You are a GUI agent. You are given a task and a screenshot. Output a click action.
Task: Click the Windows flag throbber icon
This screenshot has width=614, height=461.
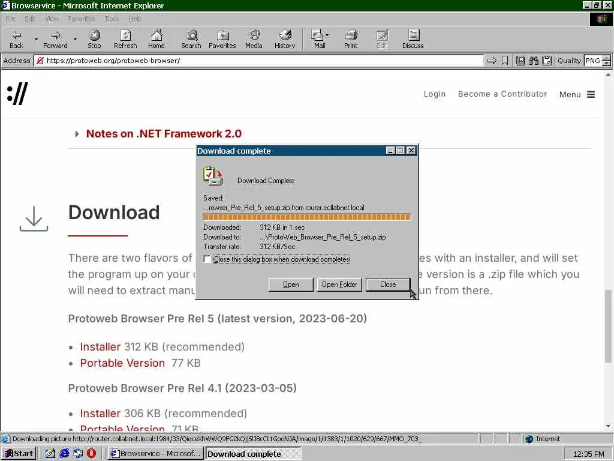point(601,19)
